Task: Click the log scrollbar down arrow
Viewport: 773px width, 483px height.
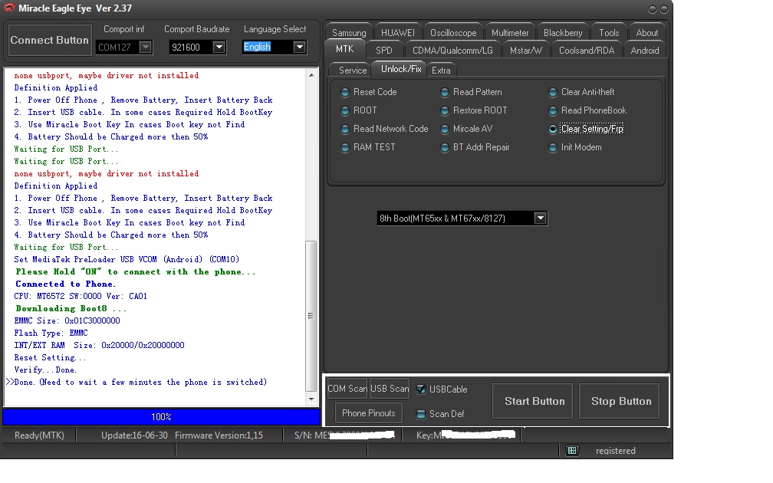Action: (x=311, y=399)
